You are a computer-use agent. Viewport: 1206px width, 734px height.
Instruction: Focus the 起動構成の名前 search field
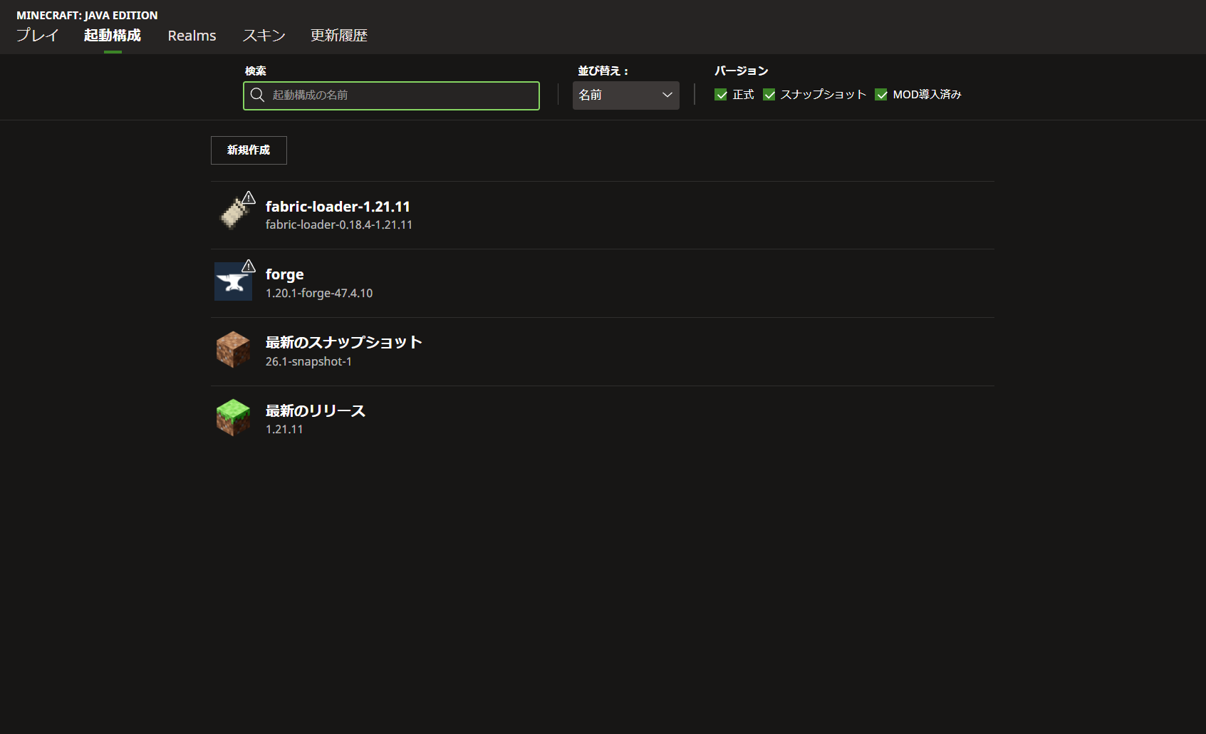399,95
